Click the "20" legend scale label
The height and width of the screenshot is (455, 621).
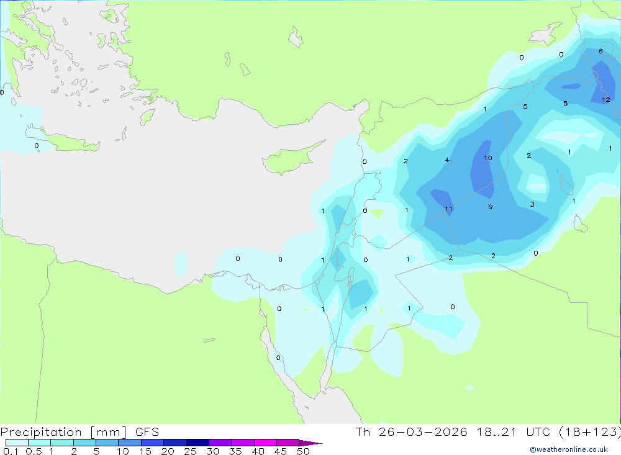point(168,451)
